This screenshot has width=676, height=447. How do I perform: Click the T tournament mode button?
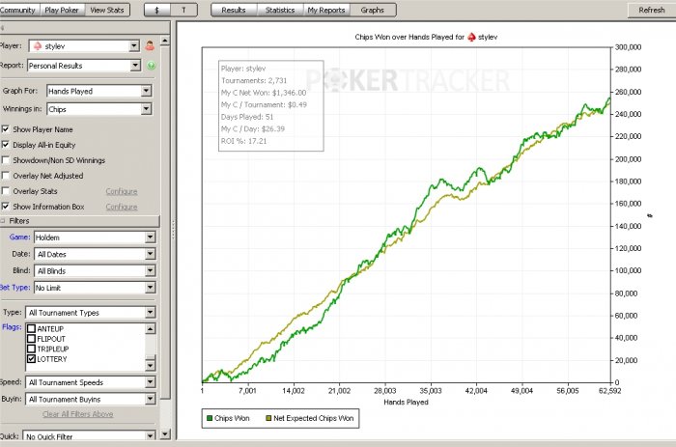click(x=183, y=10)
